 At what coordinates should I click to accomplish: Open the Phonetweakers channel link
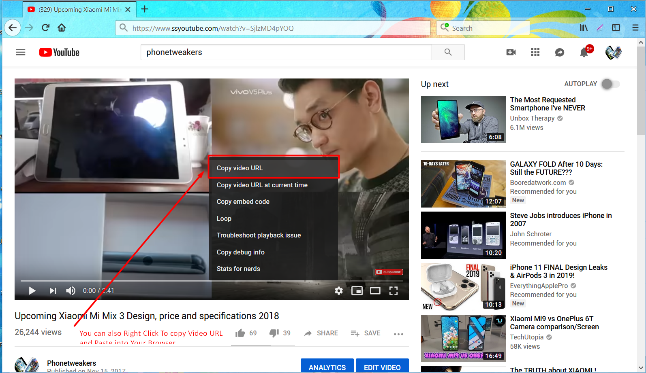[x=71, y=363]
